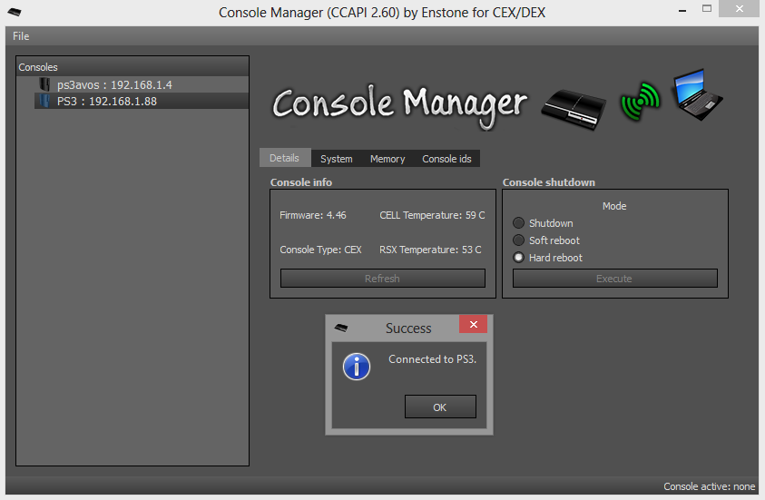Select the Hard reboot radio button

click(x=518, y=258)
